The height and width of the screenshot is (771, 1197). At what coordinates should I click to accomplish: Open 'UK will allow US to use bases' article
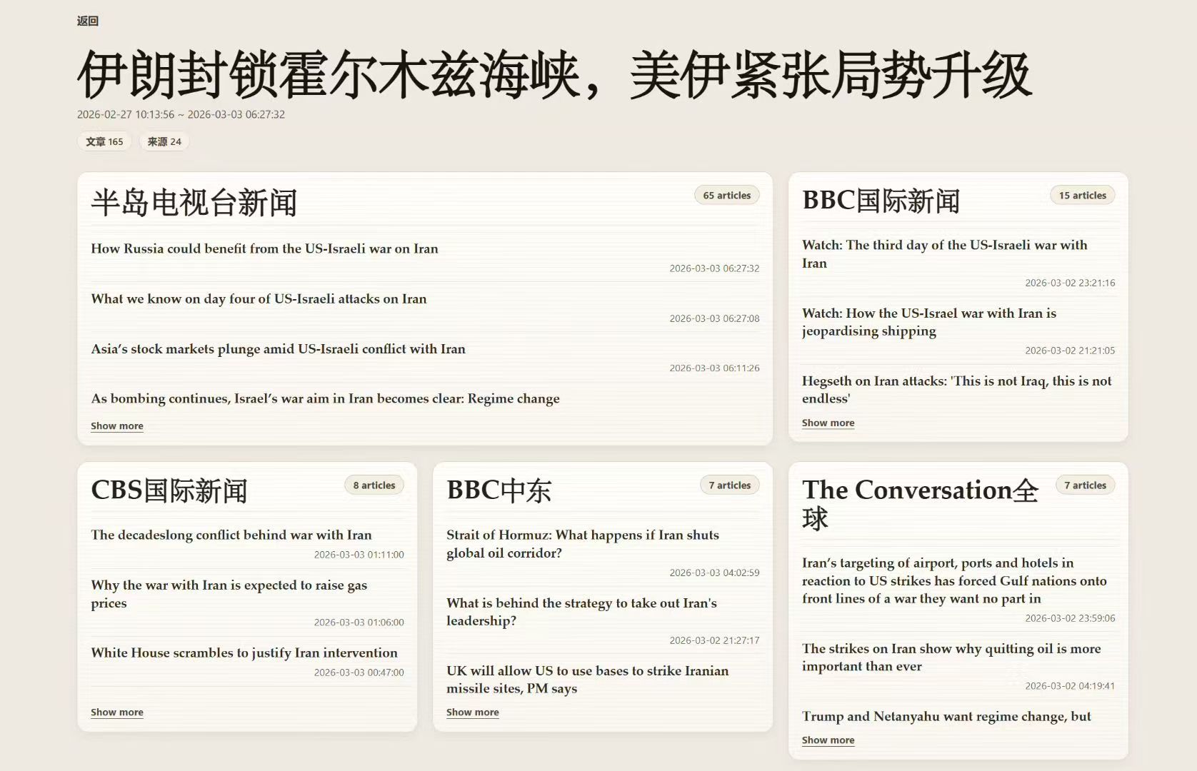588,679
